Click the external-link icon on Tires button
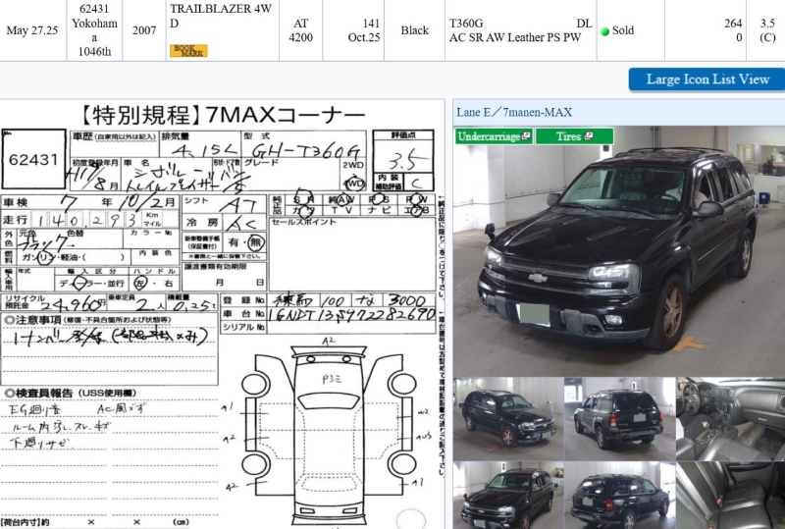Viewport: 785px width, 529px height. (589, 136)
